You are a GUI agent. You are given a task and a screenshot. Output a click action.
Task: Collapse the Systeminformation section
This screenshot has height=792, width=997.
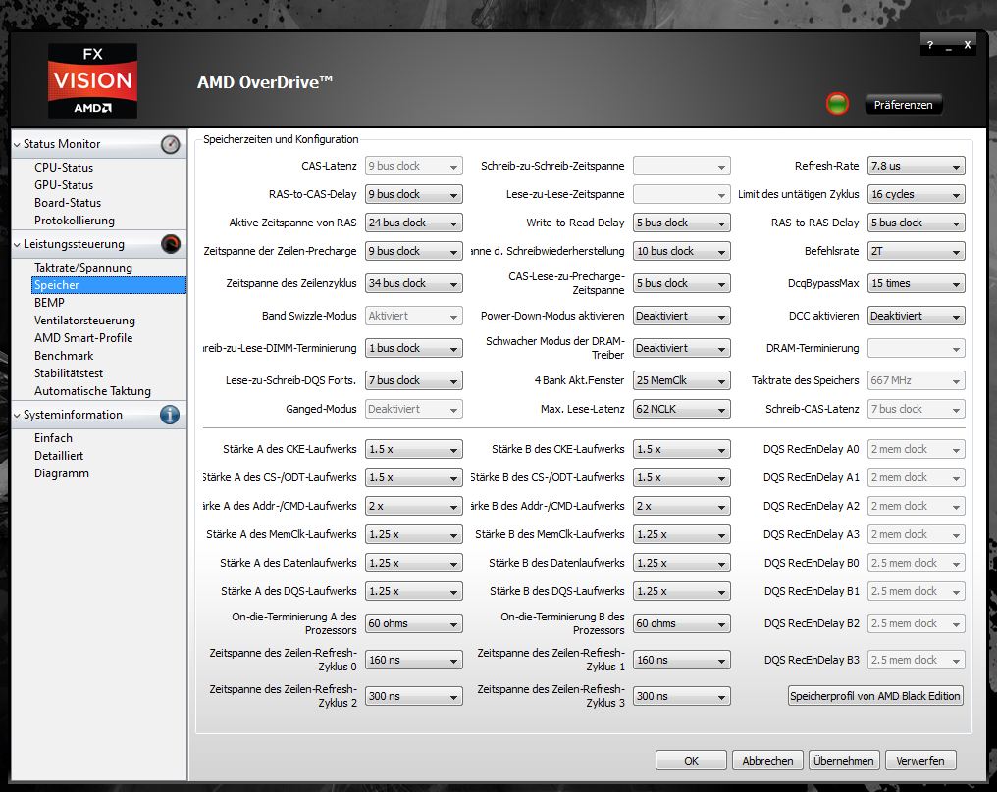(x=17, y=416)
